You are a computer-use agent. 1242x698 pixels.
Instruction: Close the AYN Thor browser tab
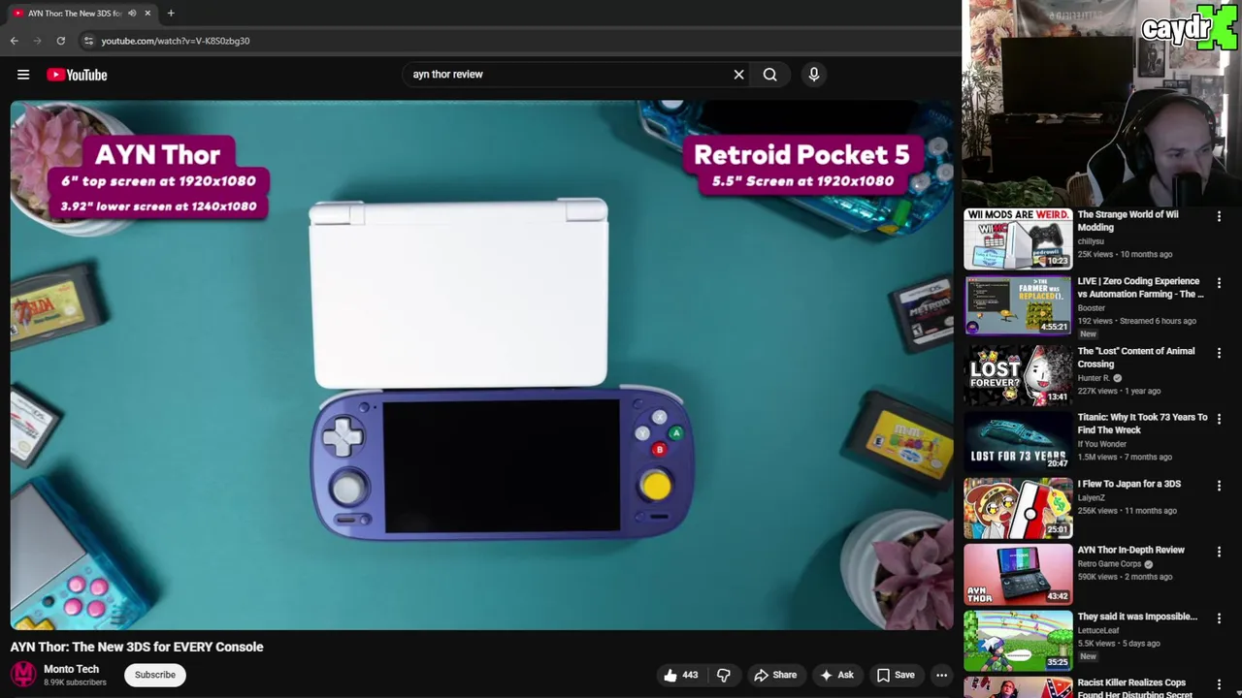(x=147, y=13)
